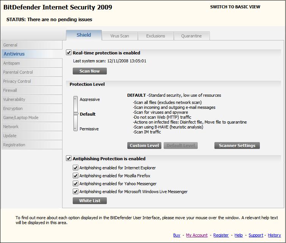Toggle Antiphishing for Mozilla Firefox
The height and width of the screenshot is (243, 286).
tap(75, 176)
